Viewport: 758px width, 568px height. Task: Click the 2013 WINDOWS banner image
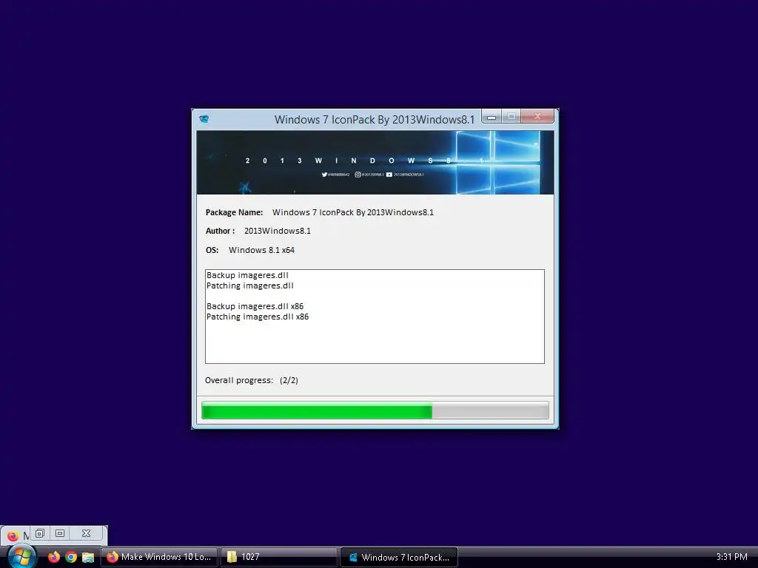click(375, 162)
